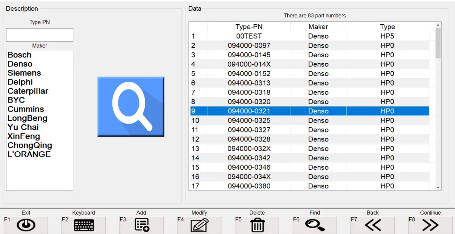Click the Type-PN column header

click(x=249, y=27)
